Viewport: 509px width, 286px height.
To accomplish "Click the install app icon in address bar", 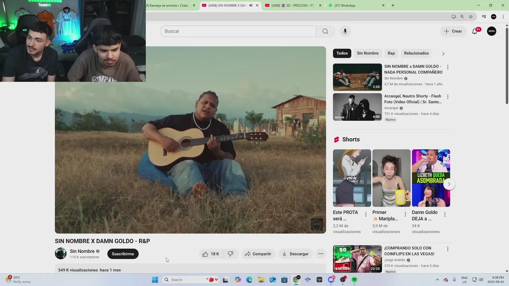I will pos(454,17).
